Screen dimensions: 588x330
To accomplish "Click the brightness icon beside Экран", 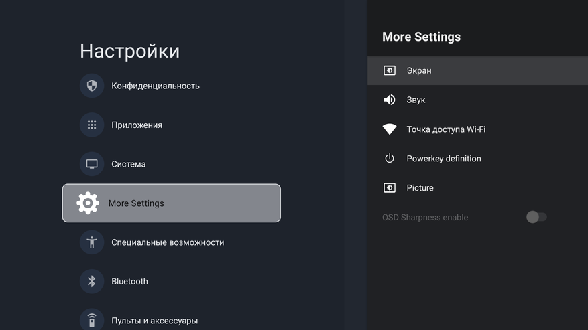I will [x=390, y=70].
